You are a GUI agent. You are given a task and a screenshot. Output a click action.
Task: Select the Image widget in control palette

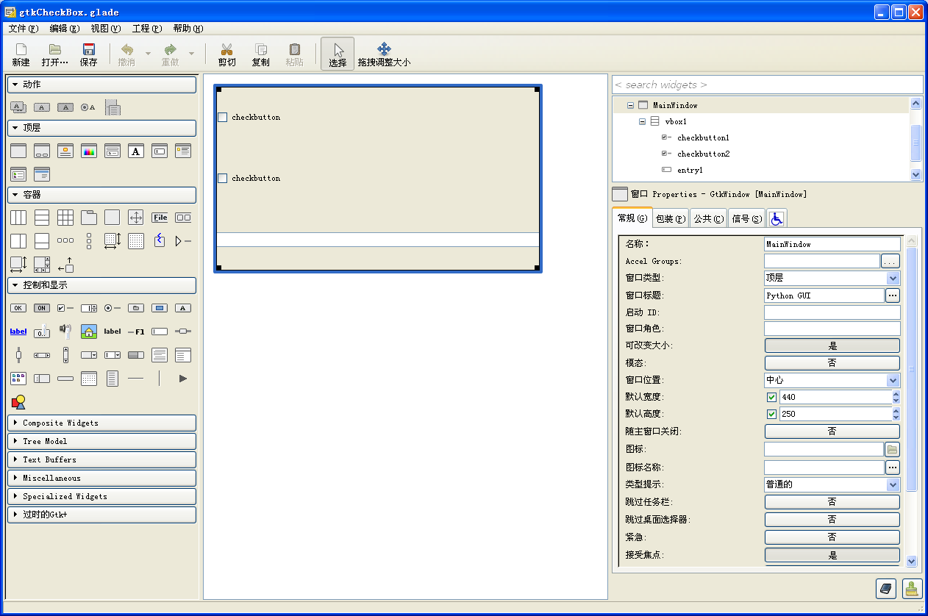point(89,331)
